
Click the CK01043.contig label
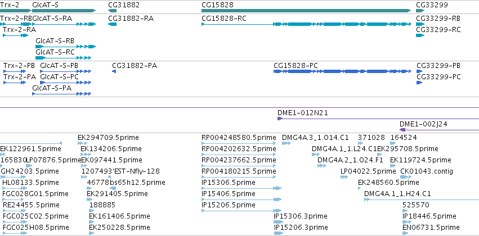(427, 171)
